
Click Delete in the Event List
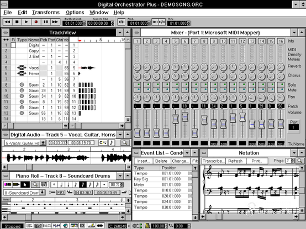point(161,161)
